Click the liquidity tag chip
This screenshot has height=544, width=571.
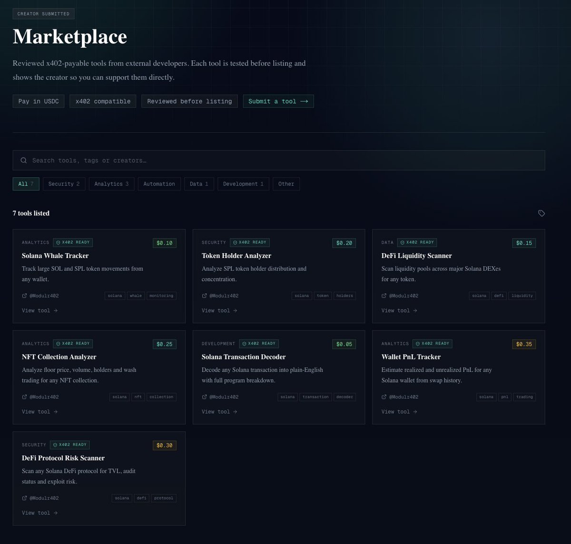[522, 296]
